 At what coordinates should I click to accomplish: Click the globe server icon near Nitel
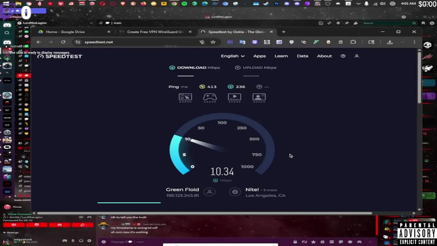[235, 192]
